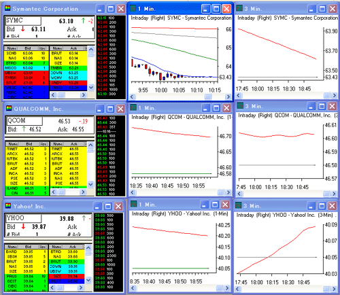Click scrollbar thumb in YHOO 3 Min chart
The height and width of the screenshot is (295, 340).
[x=326, y=289]
